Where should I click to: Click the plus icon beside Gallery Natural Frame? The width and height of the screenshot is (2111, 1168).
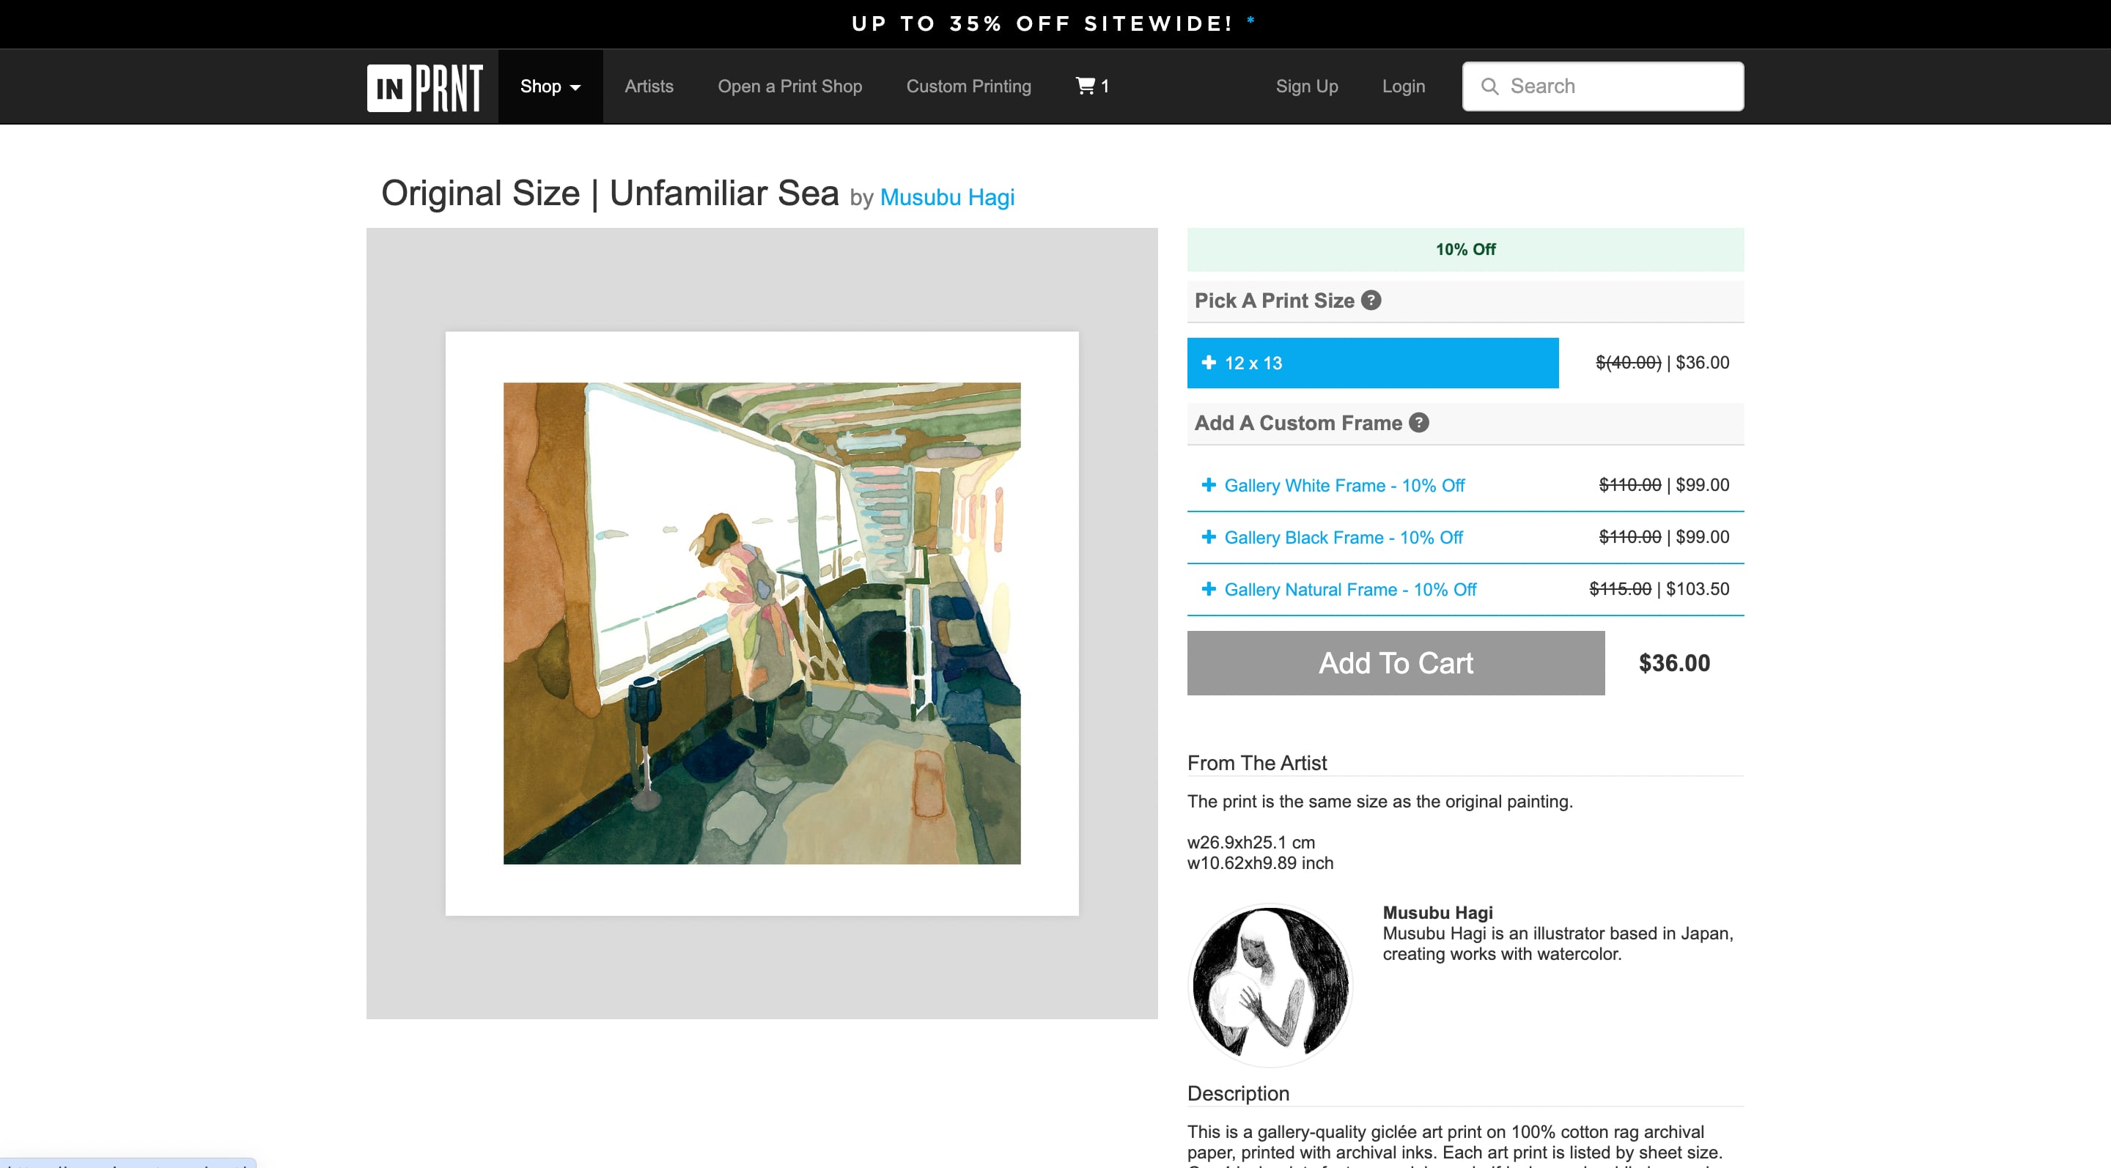(x=1208, y=589)
